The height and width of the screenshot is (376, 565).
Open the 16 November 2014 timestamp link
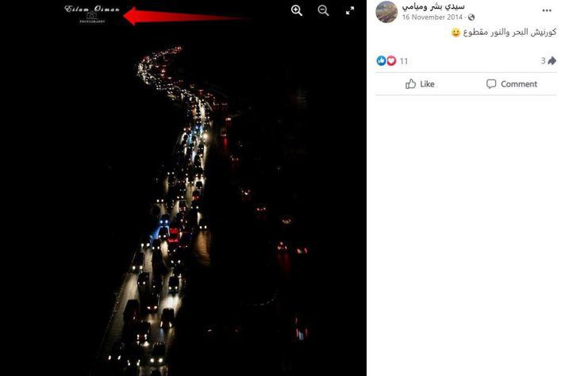(x=432, y=17)
